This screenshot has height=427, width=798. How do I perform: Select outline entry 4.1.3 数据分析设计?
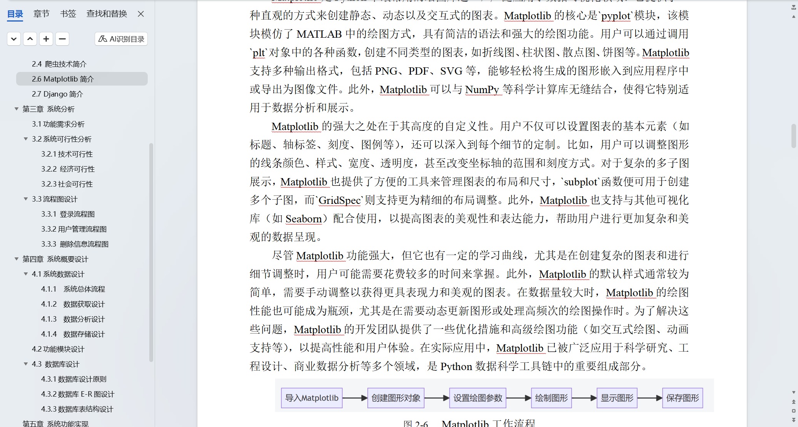point(73,319)
